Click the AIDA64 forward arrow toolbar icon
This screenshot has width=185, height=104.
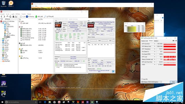tap(4, 17)
